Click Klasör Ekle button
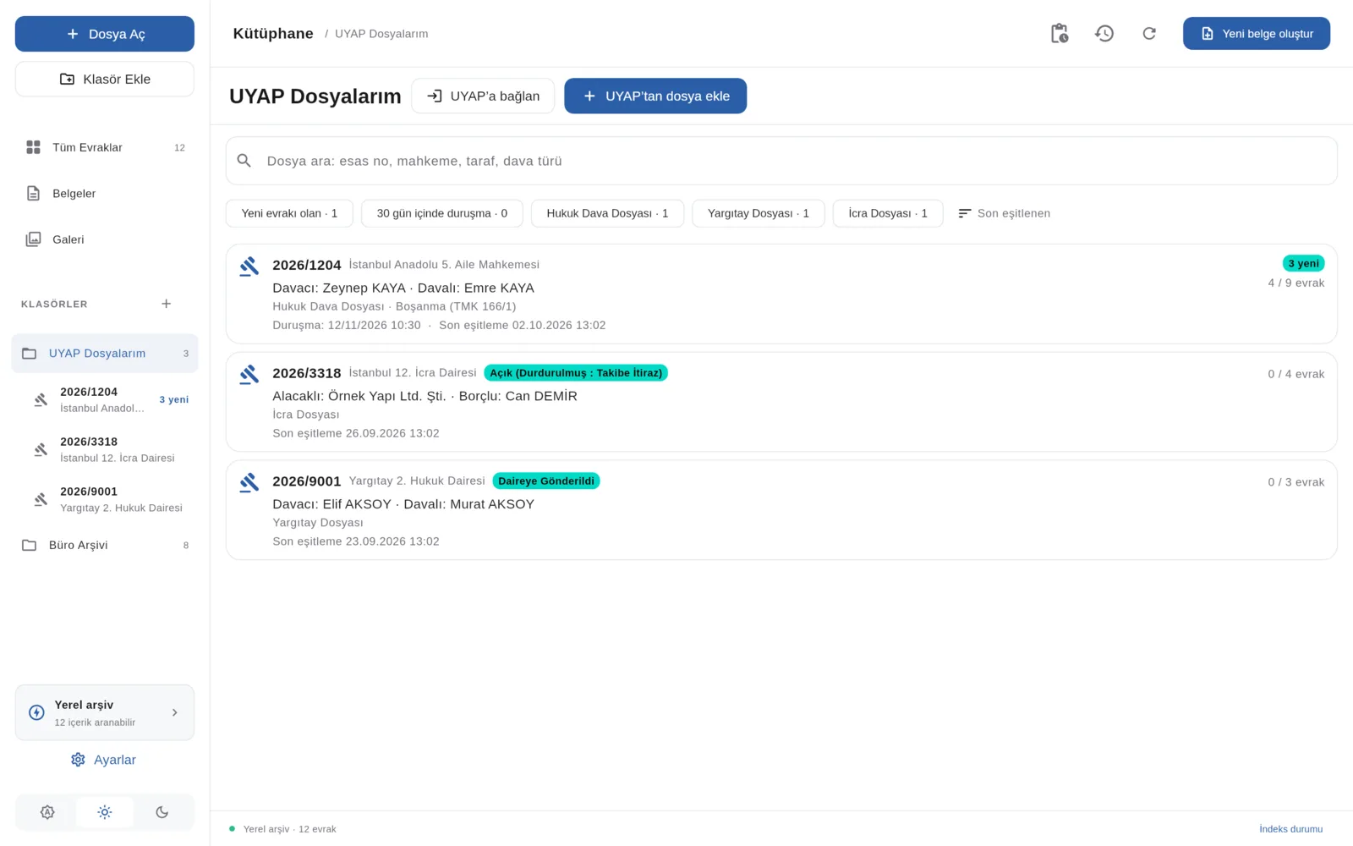The width and height of the screenshot is (1353, 846). 105,80
